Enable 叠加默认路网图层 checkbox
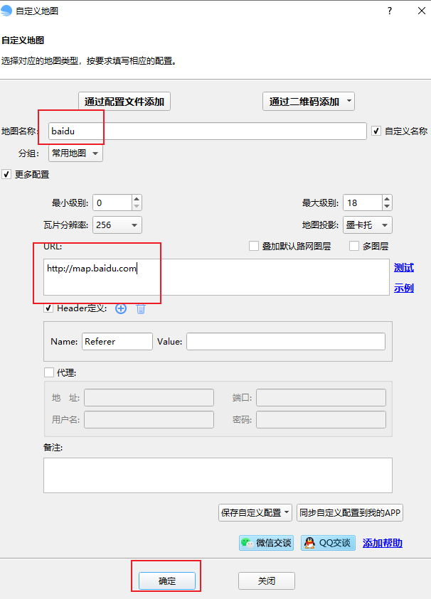 pos(254,246)
